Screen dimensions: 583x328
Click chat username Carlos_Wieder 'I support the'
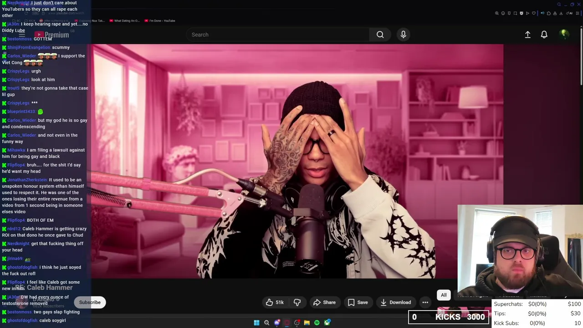pyautogui.click(x=21, y=56)
